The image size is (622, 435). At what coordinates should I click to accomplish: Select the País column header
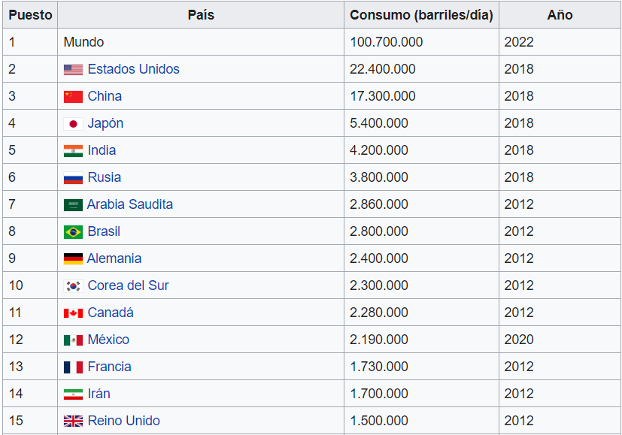(x=201, y=14)
